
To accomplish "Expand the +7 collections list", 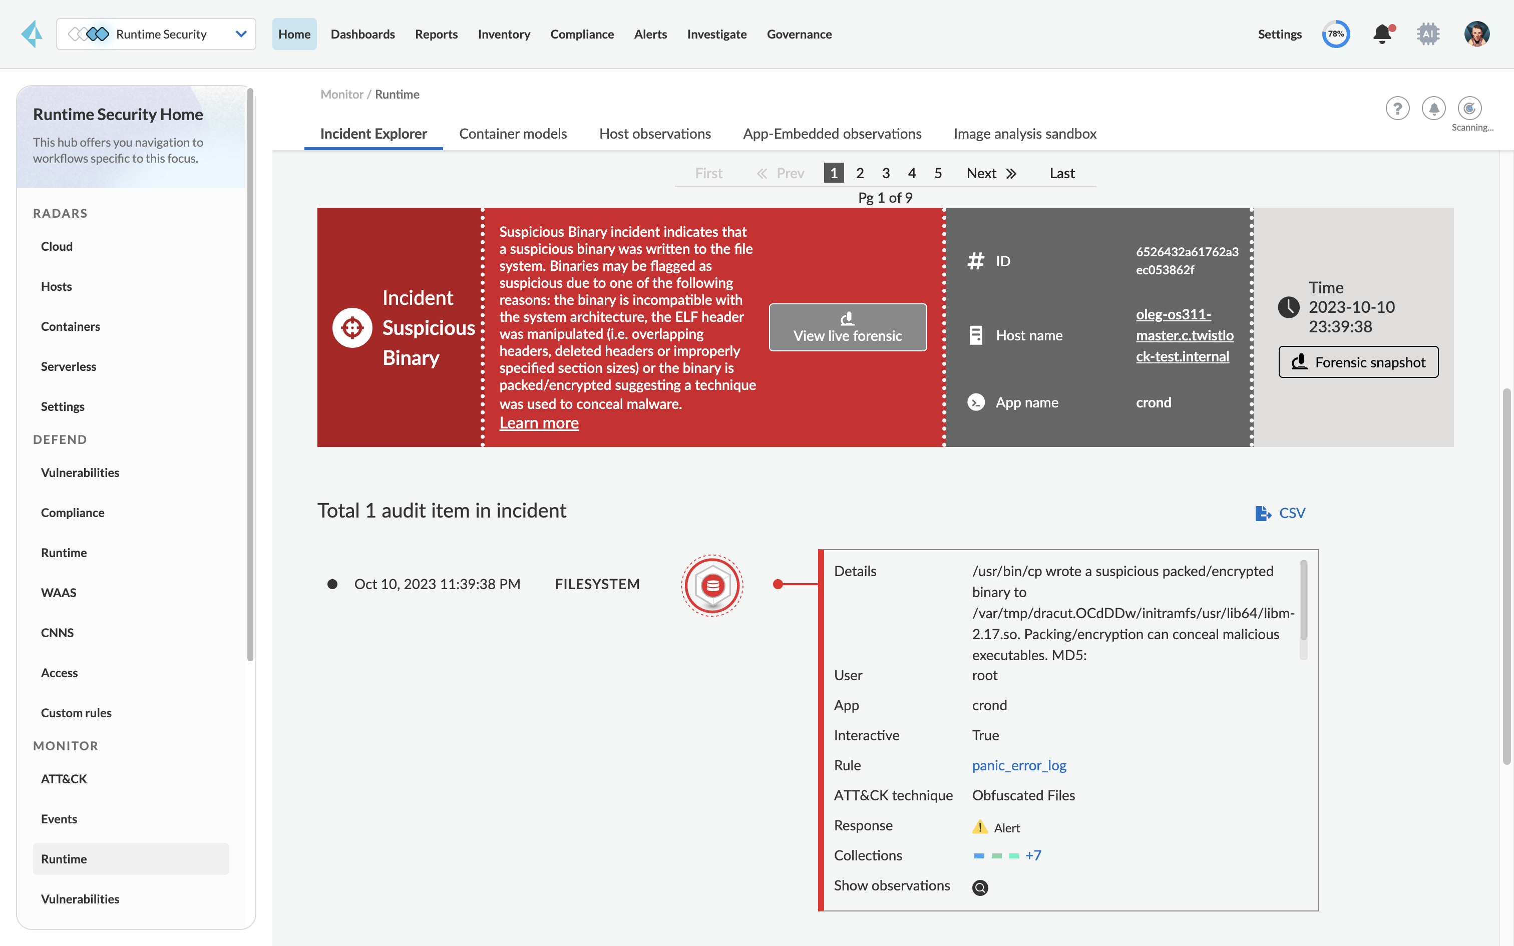I will click(1033, 855).
